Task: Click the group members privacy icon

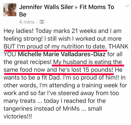Action: (x=42, y=22)
